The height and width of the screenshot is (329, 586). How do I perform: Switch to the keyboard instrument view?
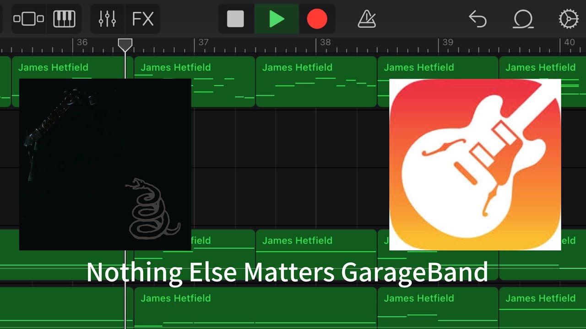coord(64,19)
